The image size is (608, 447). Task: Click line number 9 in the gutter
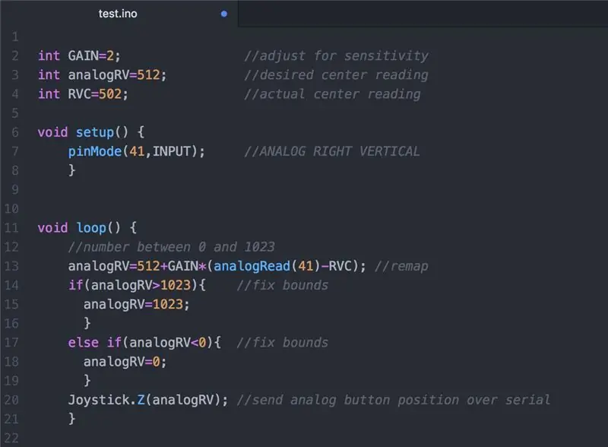(14, 190)
